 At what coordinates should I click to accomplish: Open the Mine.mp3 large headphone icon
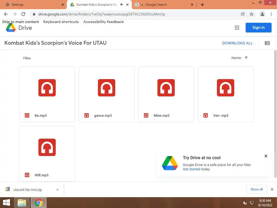(x=166, y=88)
